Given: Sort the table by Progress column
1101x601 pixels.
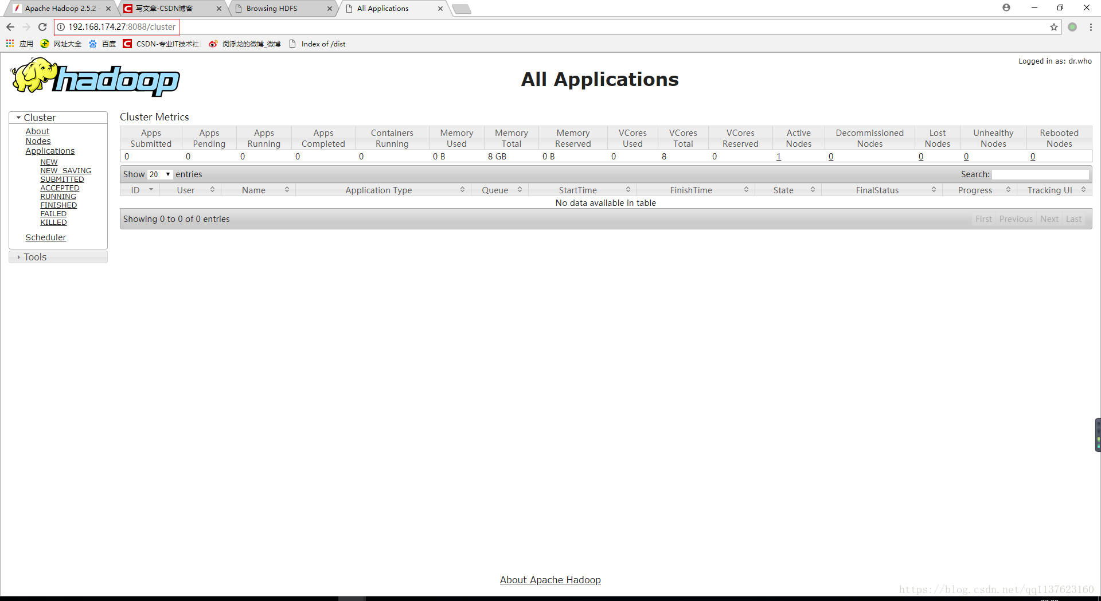Looking at the screenshot, I should tap(979, 190).
